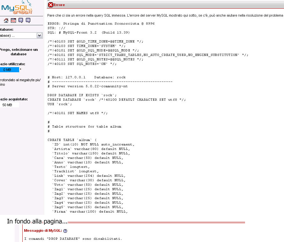Click the SET NAMES utf8 line
The width and height of the screenshot is (284, 242).
(x=78, y=113)
